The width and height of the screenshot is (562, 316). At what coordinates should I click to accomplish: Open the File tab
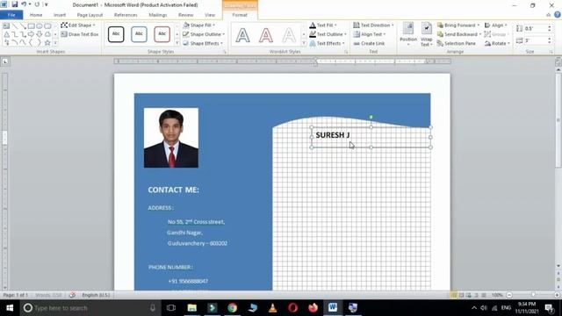click(11, 15)
